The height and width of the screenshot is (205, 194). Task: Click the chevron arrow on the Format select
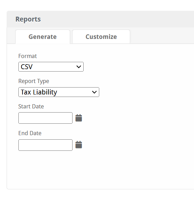(79, 67)
